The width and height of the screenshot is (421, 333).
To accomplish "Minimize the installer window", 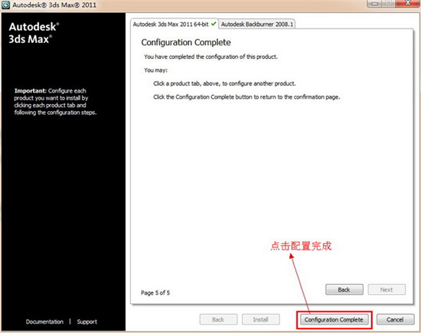I will tap(375, 4).
